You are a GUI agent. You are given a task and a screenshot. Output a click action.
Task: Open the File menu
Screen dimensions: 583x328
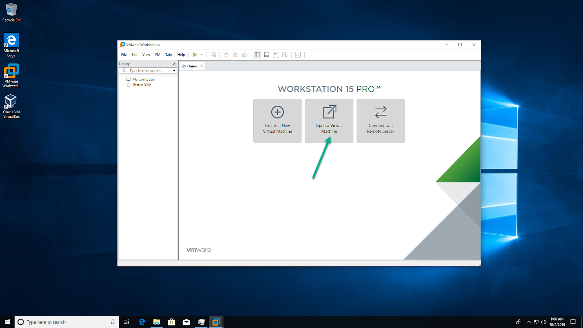[x=124, y=55]
